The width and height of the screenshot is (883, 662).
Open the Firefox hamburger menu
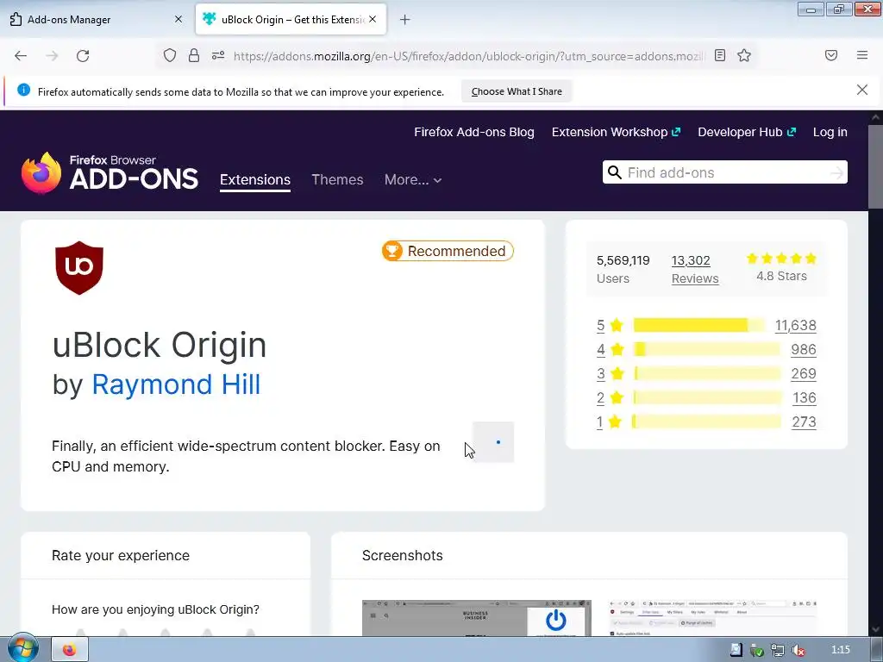coord(862,55)
